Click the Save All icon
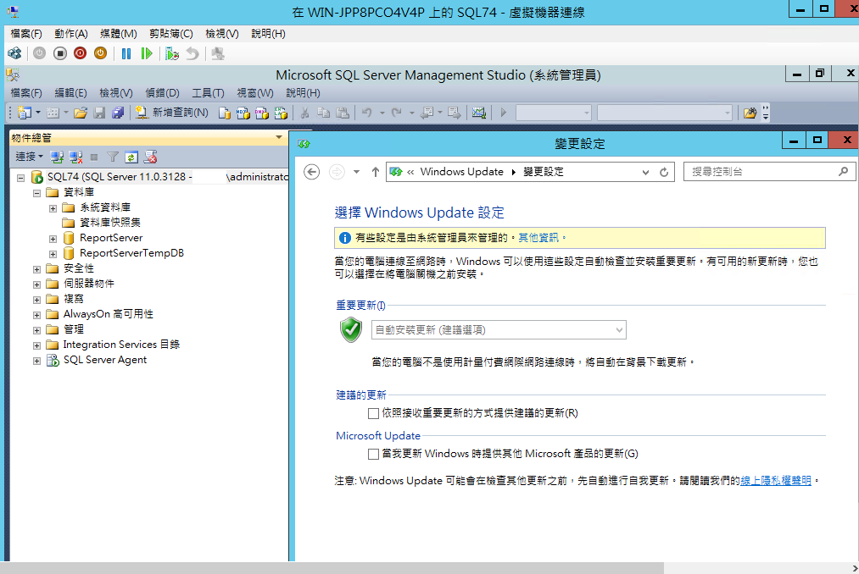The width and height of the screenshot is (859, 574). (x=118, y=113)
